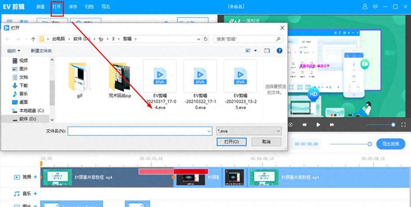Go back using the dialog back arrow
Viewport: 411px width, 207px height.
tap(8, 39)
